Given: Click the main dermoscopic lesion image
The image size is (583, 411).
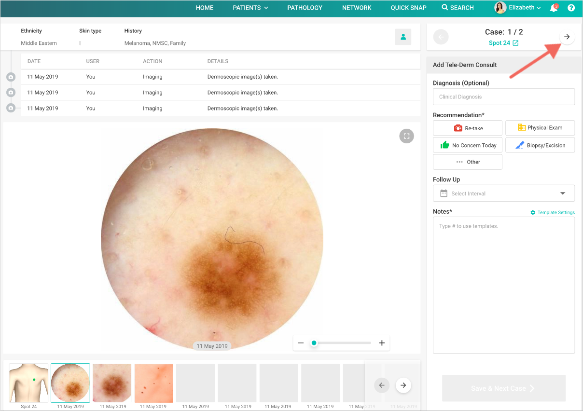Looking at the screenshot, I should [x=212, y=239].
